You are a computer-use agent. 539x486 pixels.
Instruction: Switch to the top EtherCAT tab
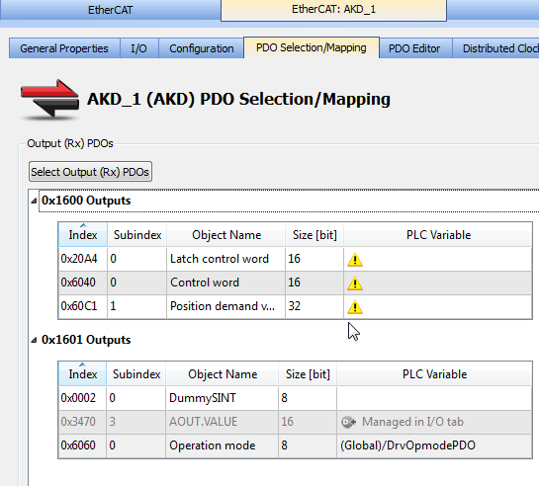coord(110,10)
